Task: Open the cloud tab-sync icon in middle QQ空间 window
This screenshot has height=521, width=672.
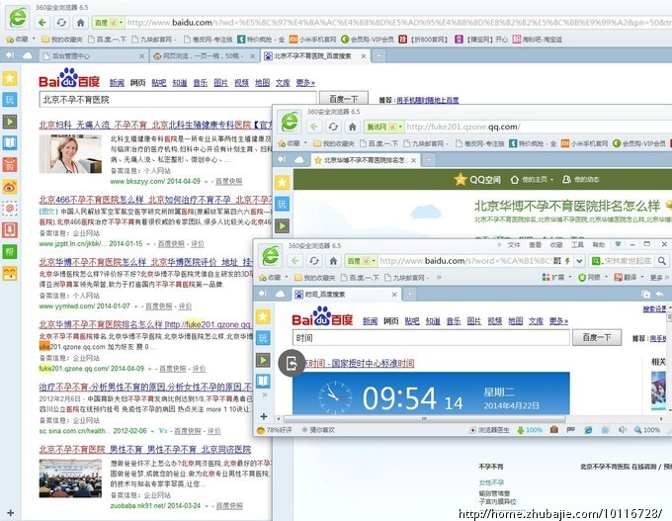Action: [299, 160]
